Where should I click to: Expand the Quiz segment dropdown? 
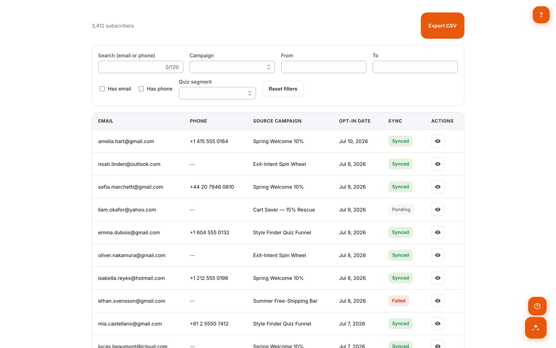[217, 93]
